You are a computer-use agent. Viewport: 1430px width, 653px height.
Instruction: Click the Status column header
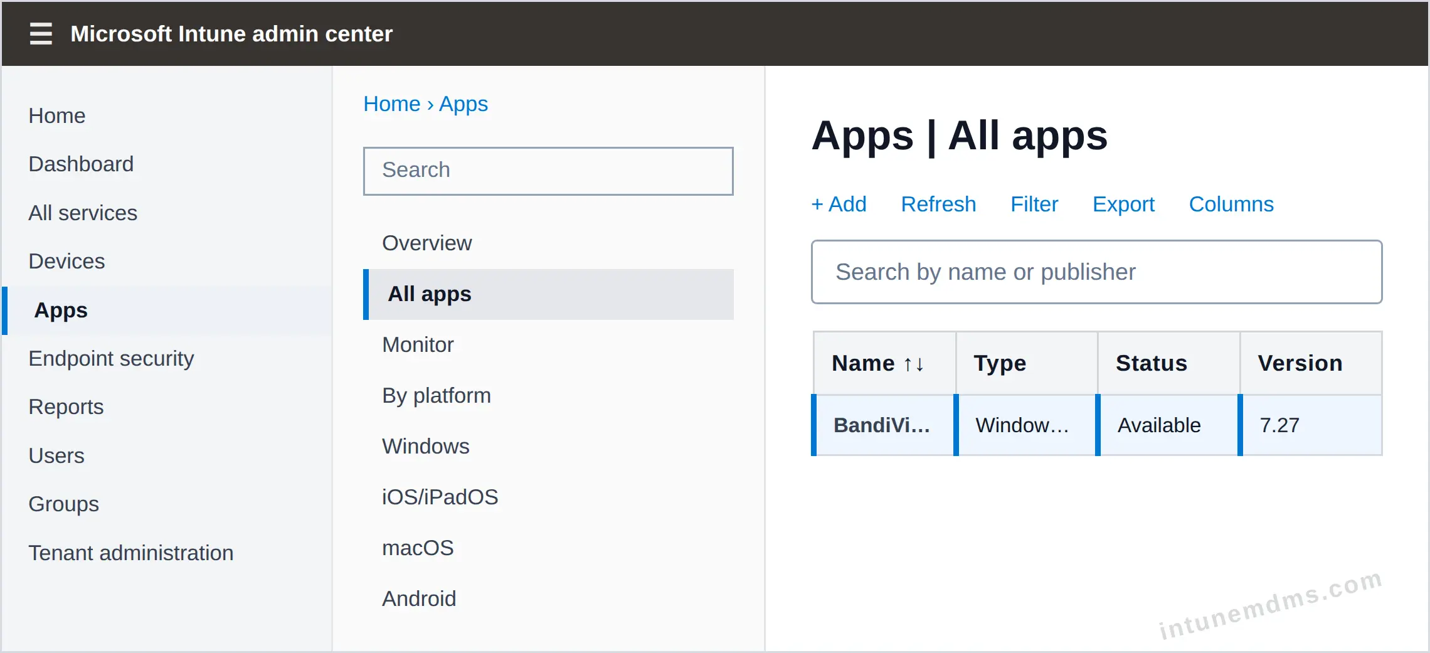pyautogui.click(x=1168, y=364)
